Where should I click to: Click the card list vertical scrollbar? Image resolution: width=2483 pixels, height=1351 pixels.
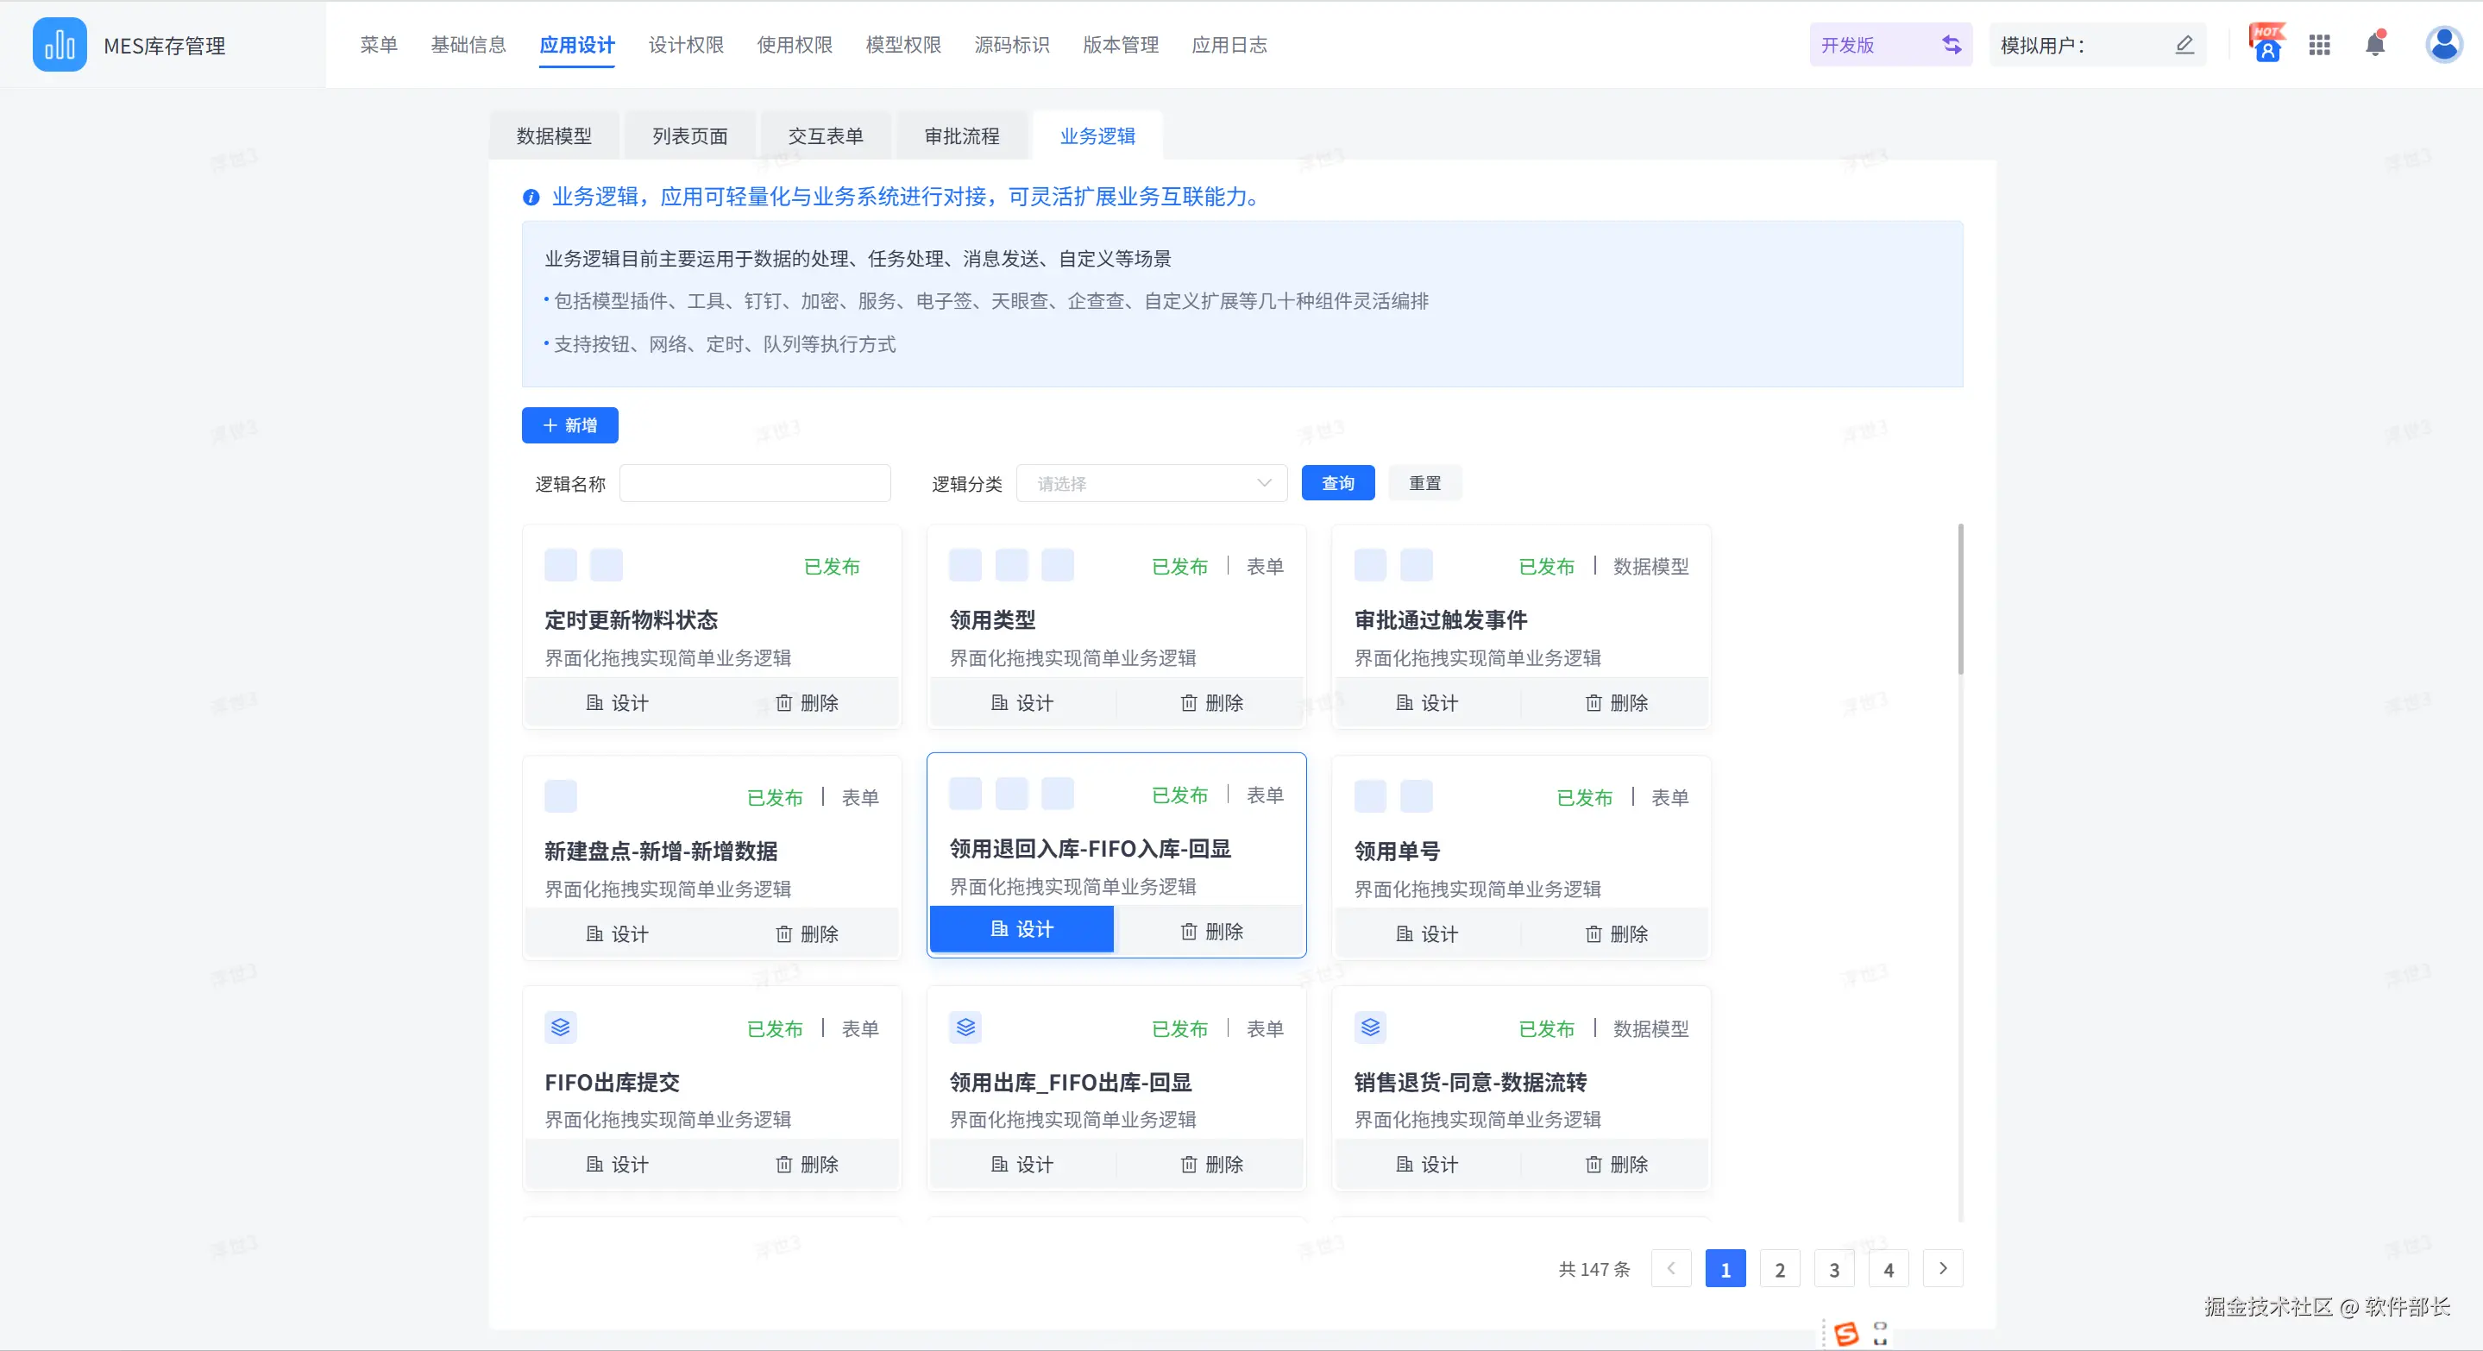(x=1959, y=598)
